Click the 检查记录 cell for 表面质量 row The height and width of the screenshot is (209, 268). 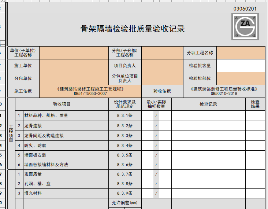208,174
